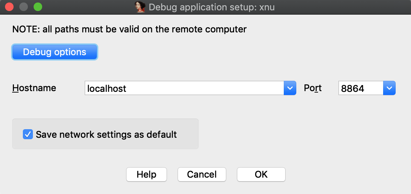411x194 pixels.
Task: Confirm the dialog with OK
Action: (x=261, y=174)
